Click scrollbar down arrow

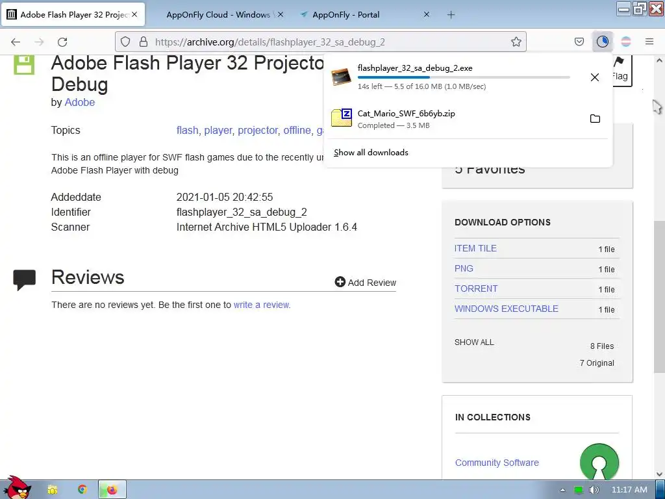(x=659, y=474)
